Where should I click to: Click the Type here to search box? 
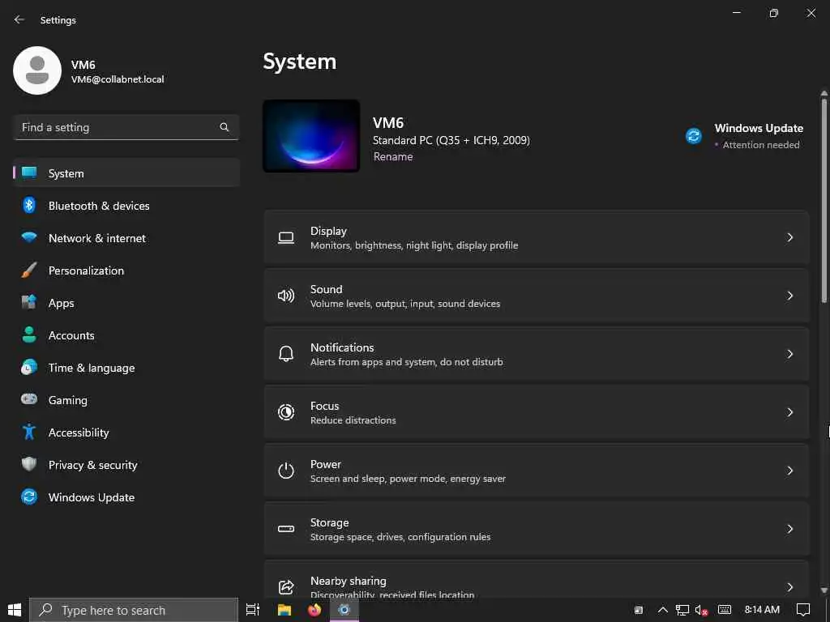point(134,610)
